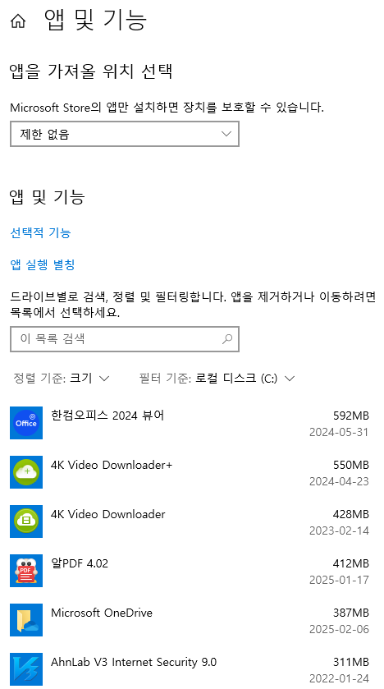384x689 pixels.
Task: Click the magnifier icon in search box
Action: click(227, 339)
